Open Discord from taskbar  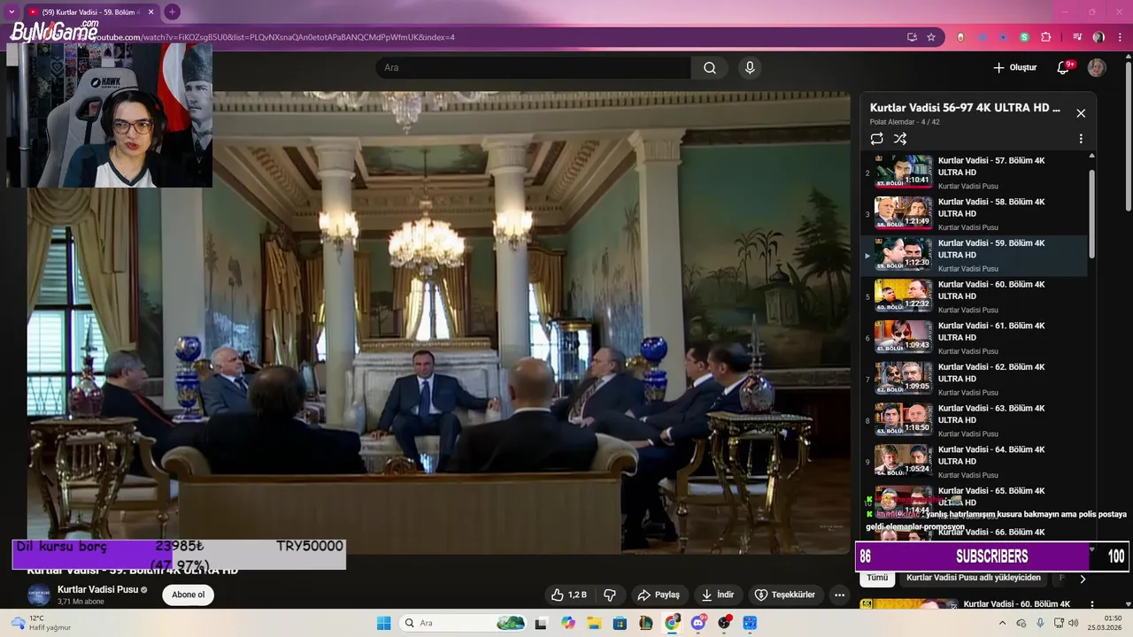698,623
